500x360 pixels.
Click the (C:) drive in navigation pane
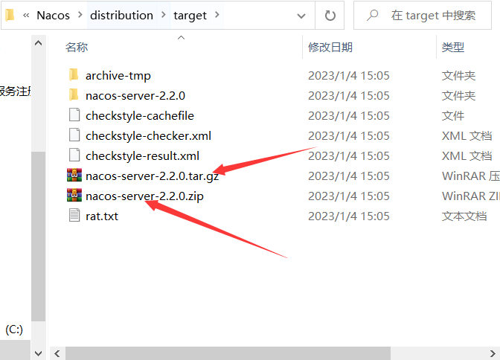point(14,330)
